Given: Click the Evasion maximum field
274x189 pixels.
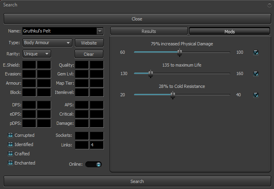Looking at the screenshot, I should (44, 74).
